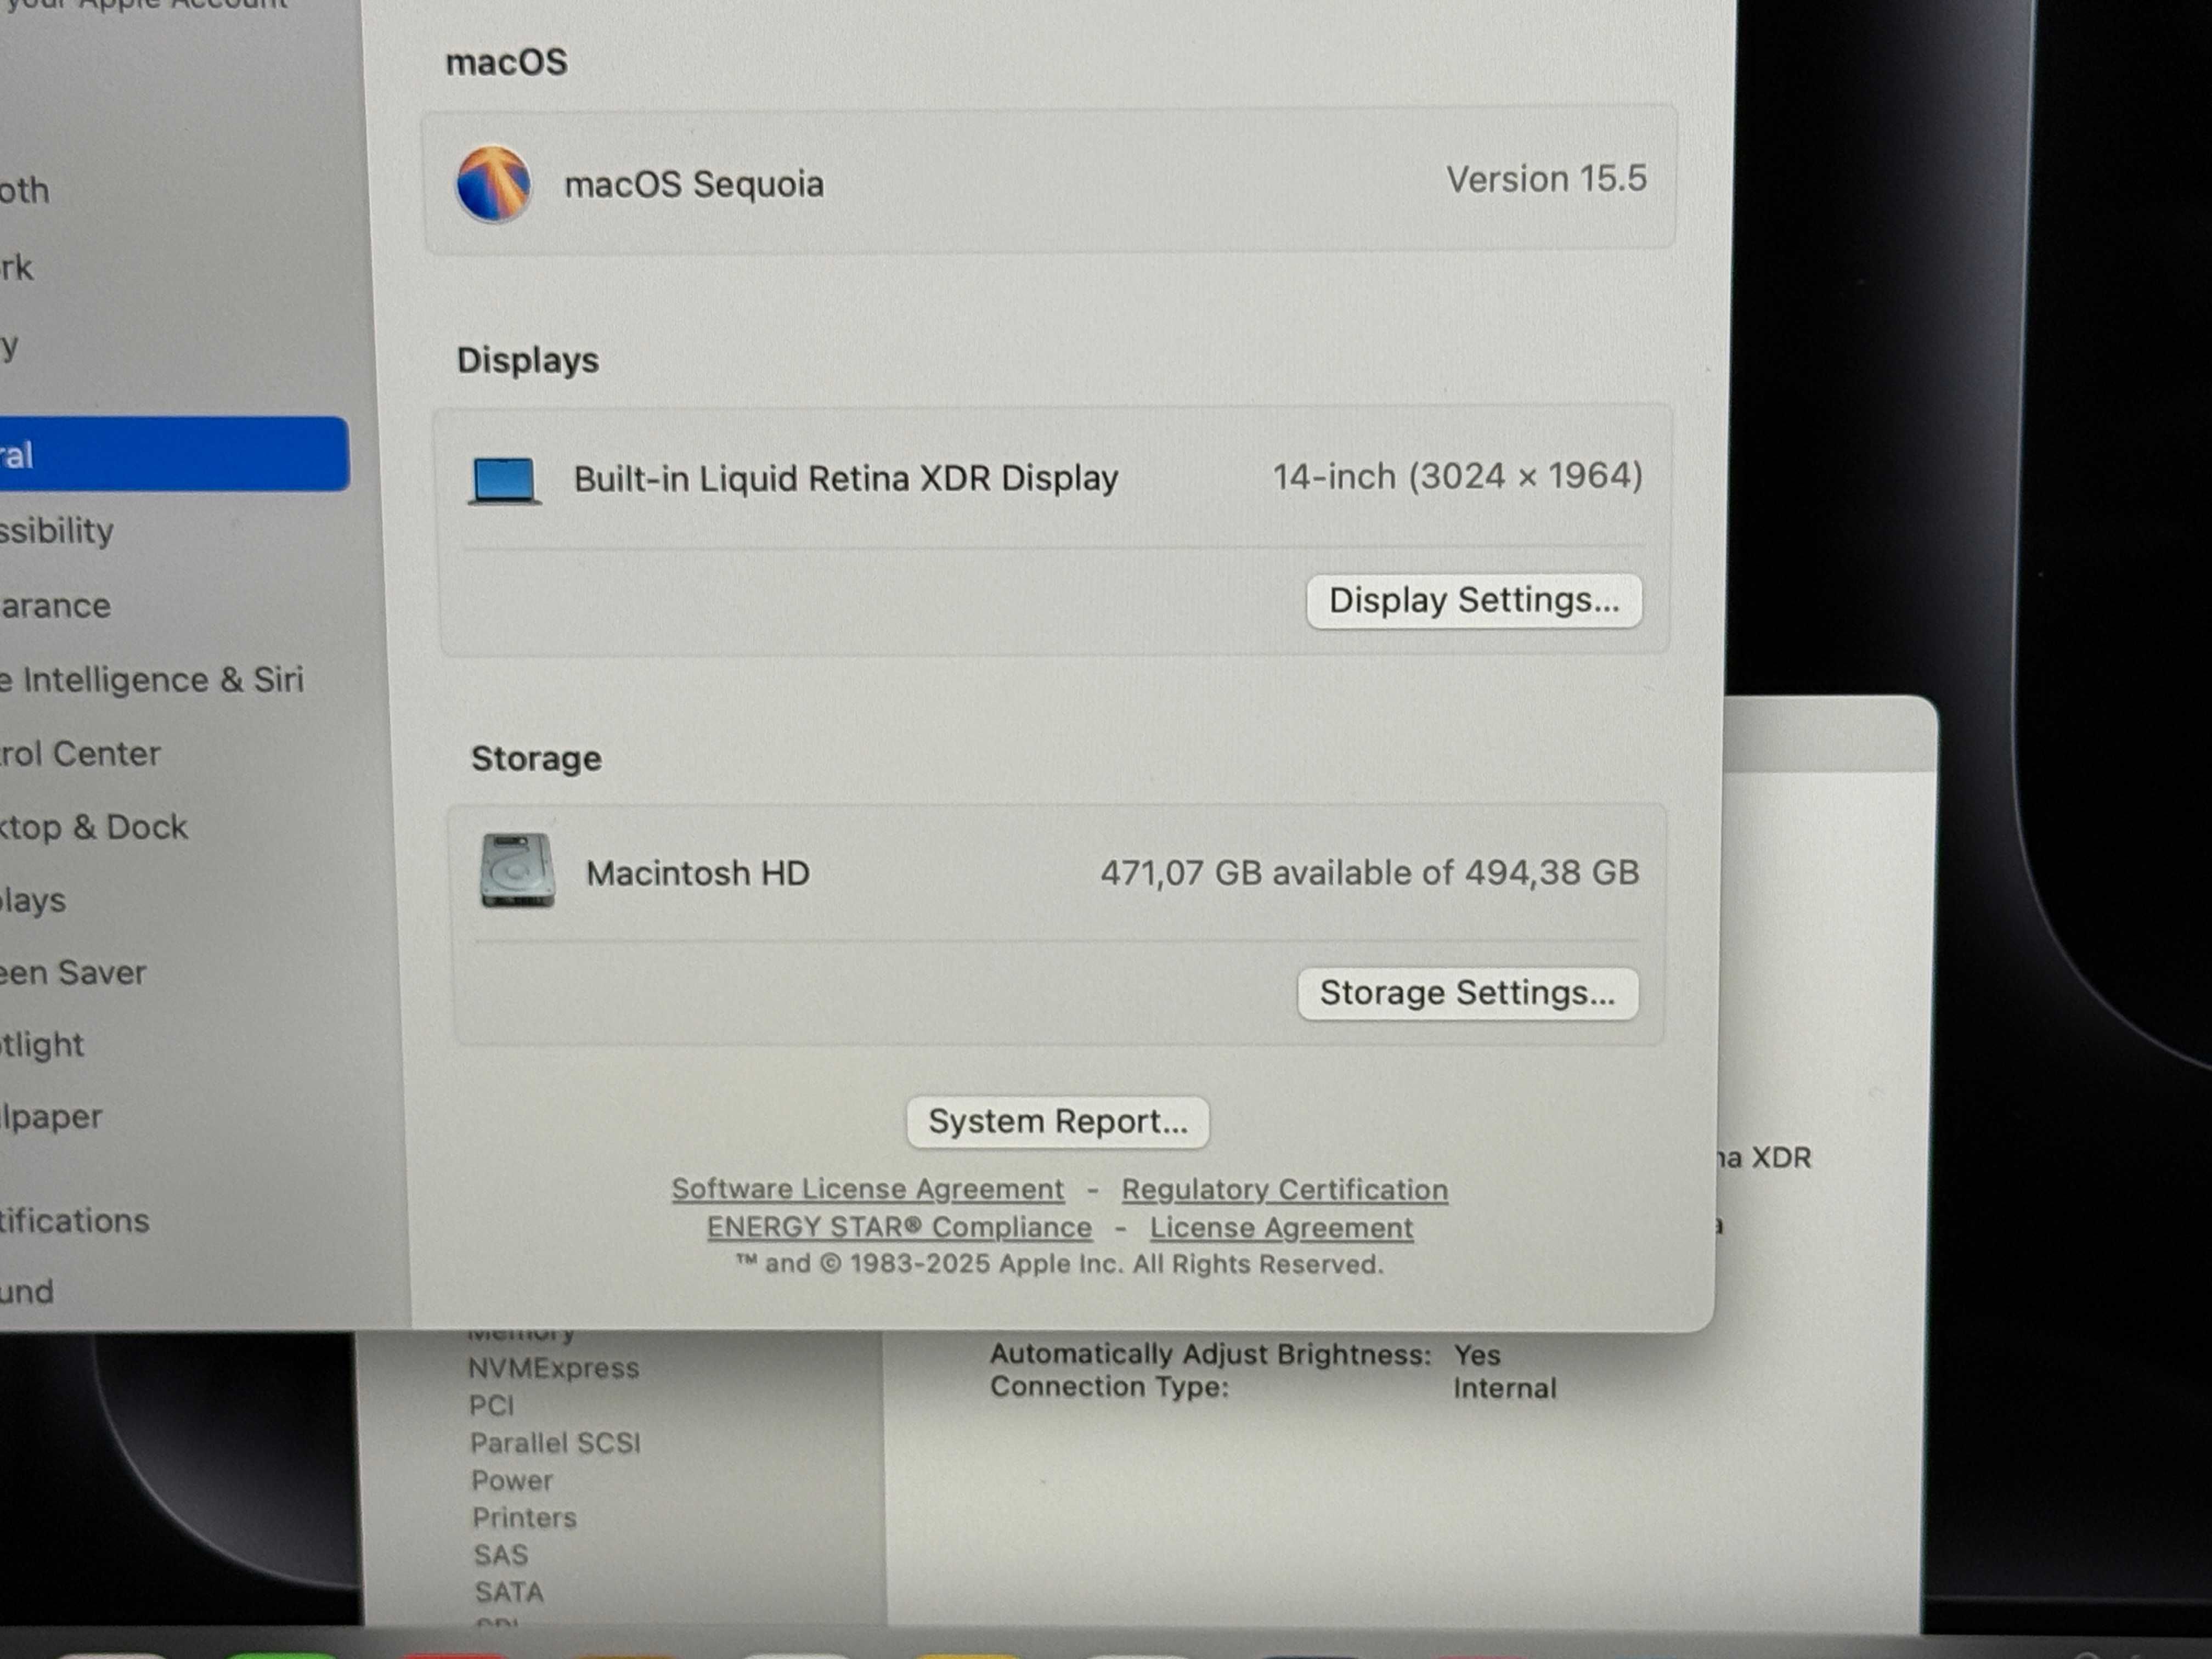Screen dimensions: 2212x1659
Task: Select Parallel SCSI in System Report list
Action: [x=555, y=1443]
